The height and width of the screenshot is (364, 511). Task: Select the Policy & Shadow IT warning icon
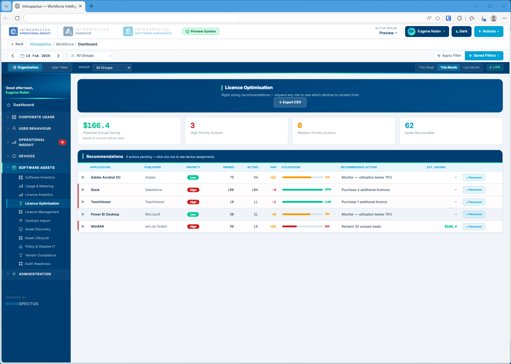(20, 246)
